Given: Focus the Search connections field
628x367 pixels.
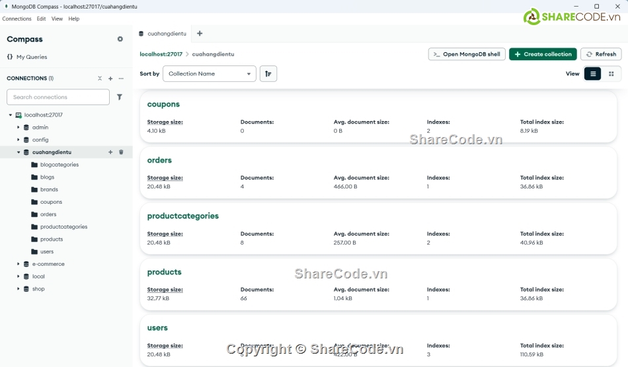Looking at the screenshot, I should point(58,97).
